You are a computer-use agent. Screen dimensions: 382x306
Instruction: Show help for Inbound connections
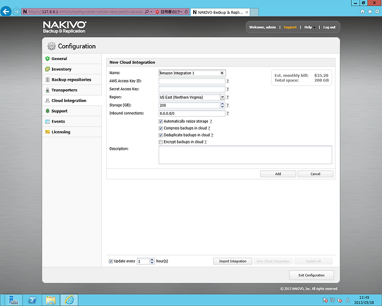point(228,113)
